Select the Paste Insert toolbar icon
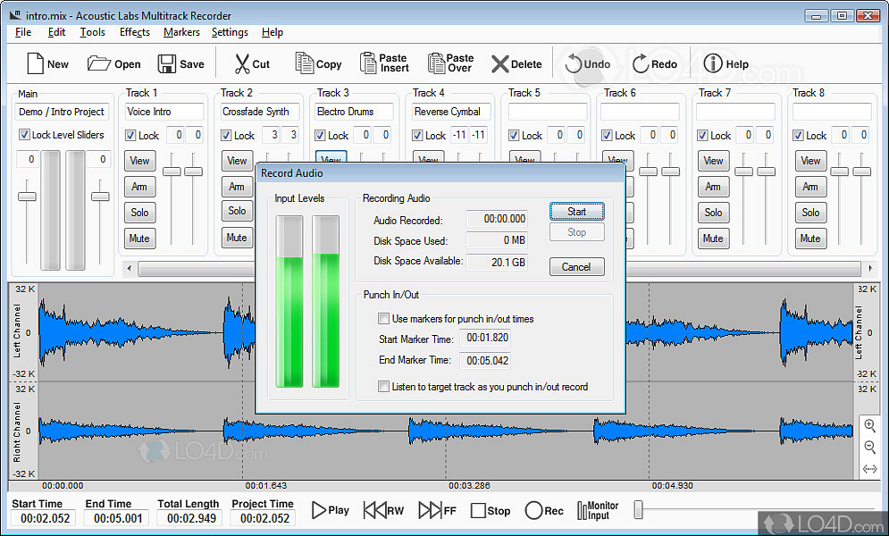Viewport: 889px width, 536px height. [x=368, y=63]
